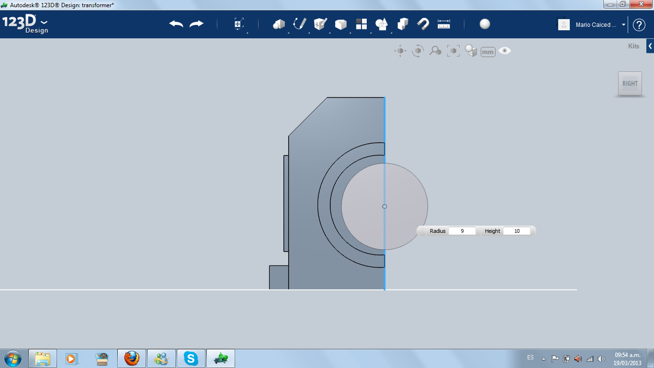Launch Windows Media Player from taskbar
Image resolution: width=654 pixels, height=368 pixels.
72,358
